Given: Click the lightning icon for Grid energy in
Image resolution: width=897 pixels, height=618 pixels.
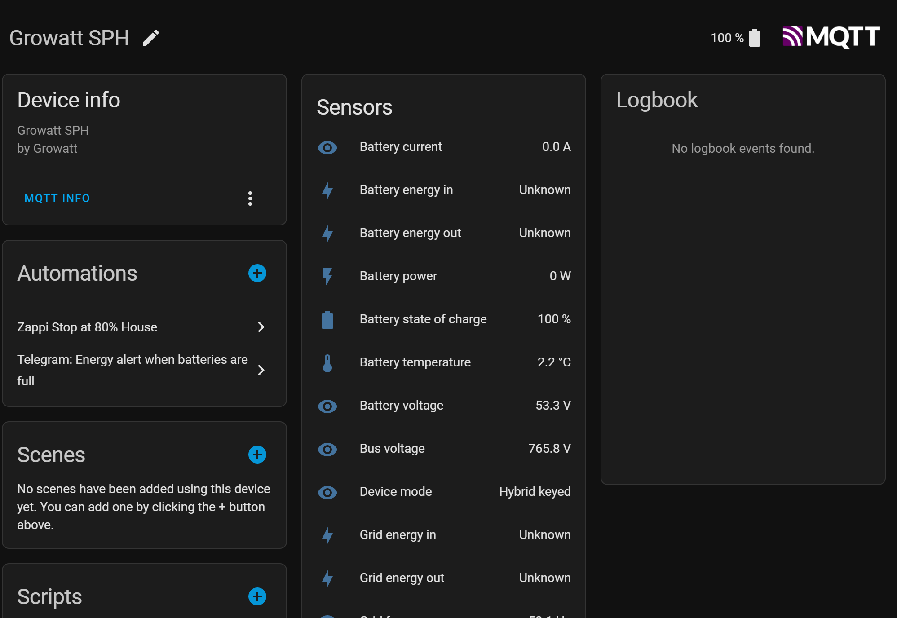Looking at the screenshot, I should pyautogui.click(x=327, y=535).
